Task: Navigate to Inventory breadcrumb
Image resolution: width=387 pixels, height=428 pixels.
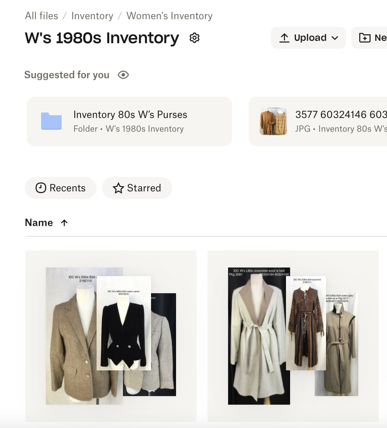Action: 92,16
